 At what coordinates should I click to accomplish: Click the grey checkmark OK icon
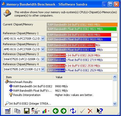pyautogui.click(x=82, y=111)
